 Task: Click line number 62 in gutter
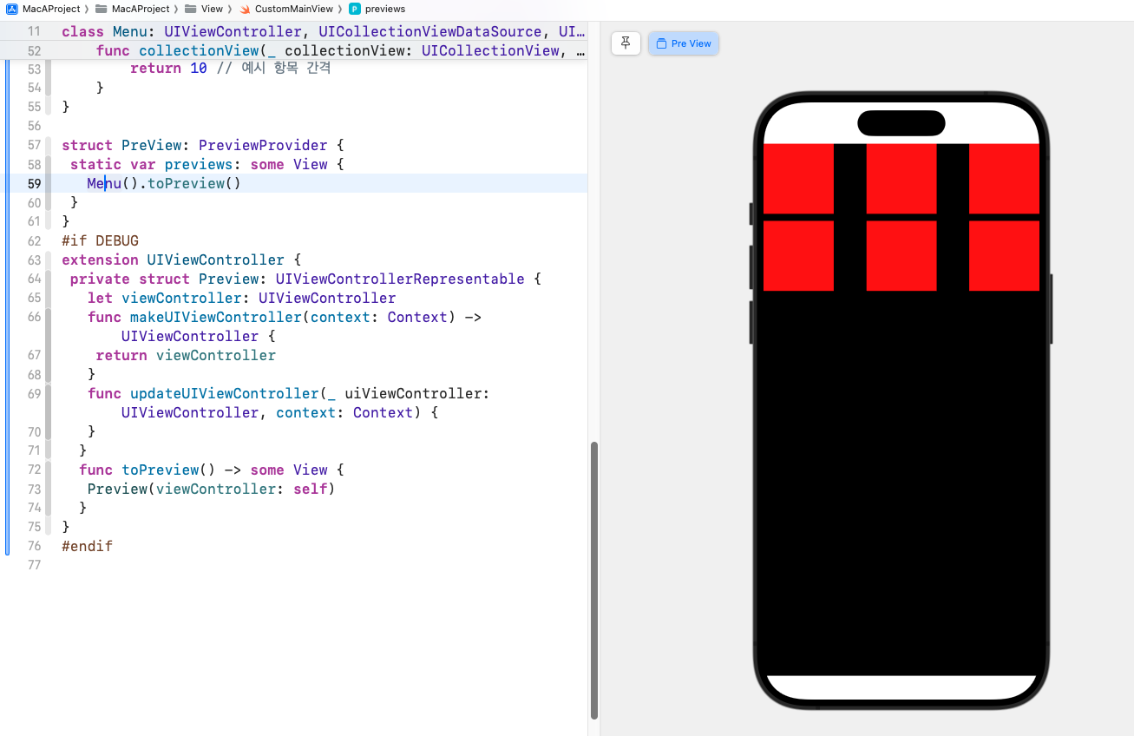click(x=34, y=241)
